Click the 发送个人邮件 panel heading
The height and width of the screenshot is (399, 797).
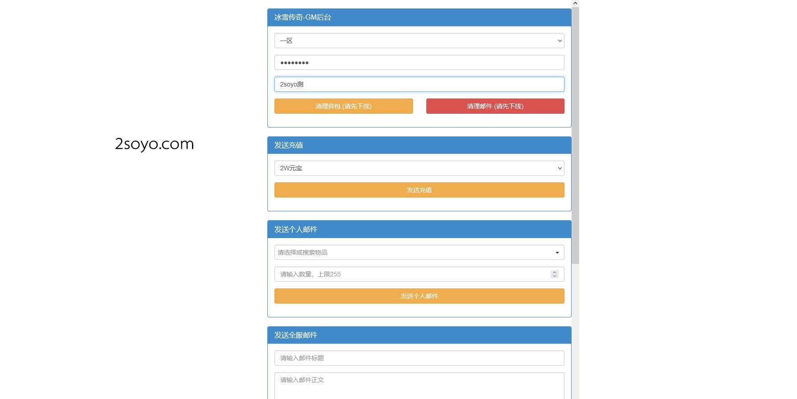419,229
